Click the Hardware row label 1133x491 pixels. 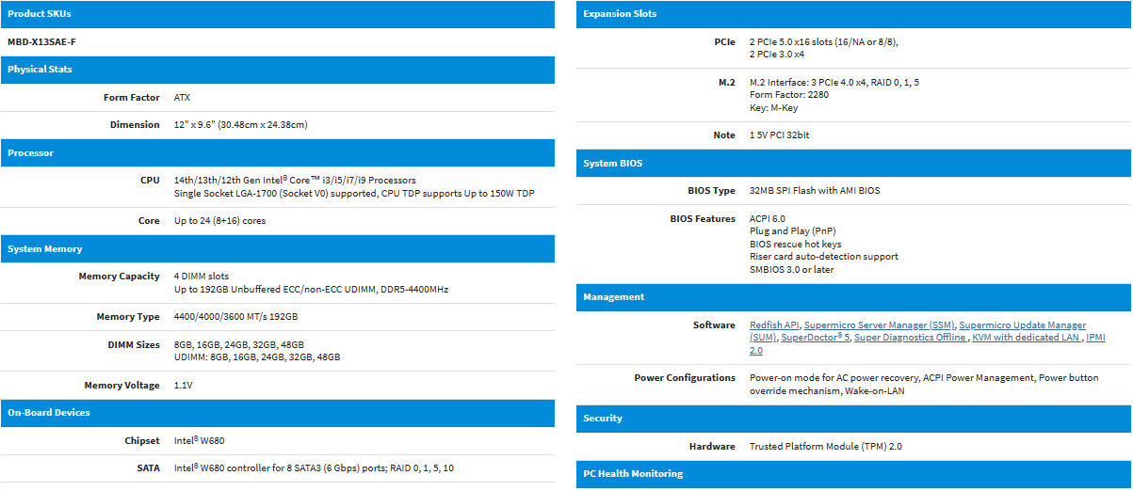(711, 447)
